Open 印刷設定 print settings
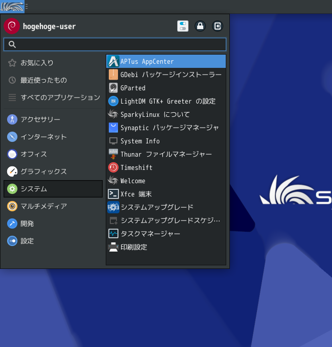The width and height of the screenshot is (332, 347). (x=166, y=247)
